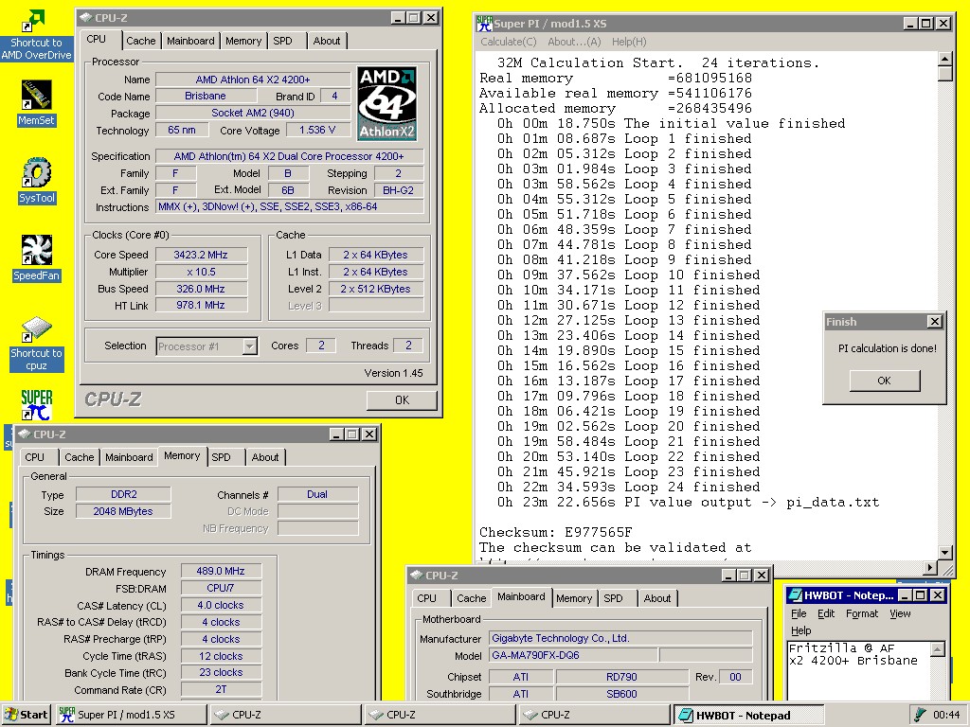Click the Super PI window title icon
This screenshot has width=970, height=727.
[x=484, y=24]
